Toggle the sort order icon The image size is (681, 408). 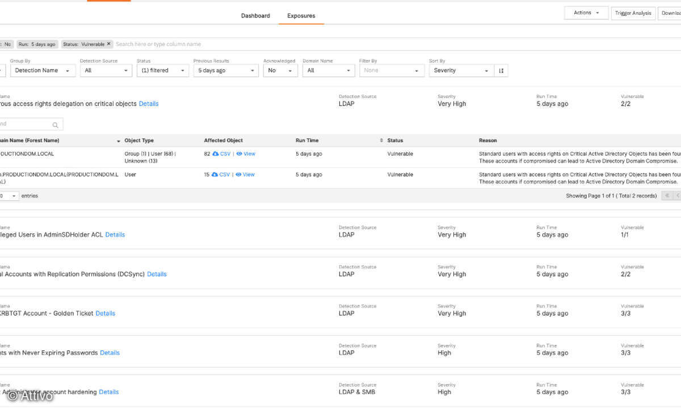tap(501, 70)
